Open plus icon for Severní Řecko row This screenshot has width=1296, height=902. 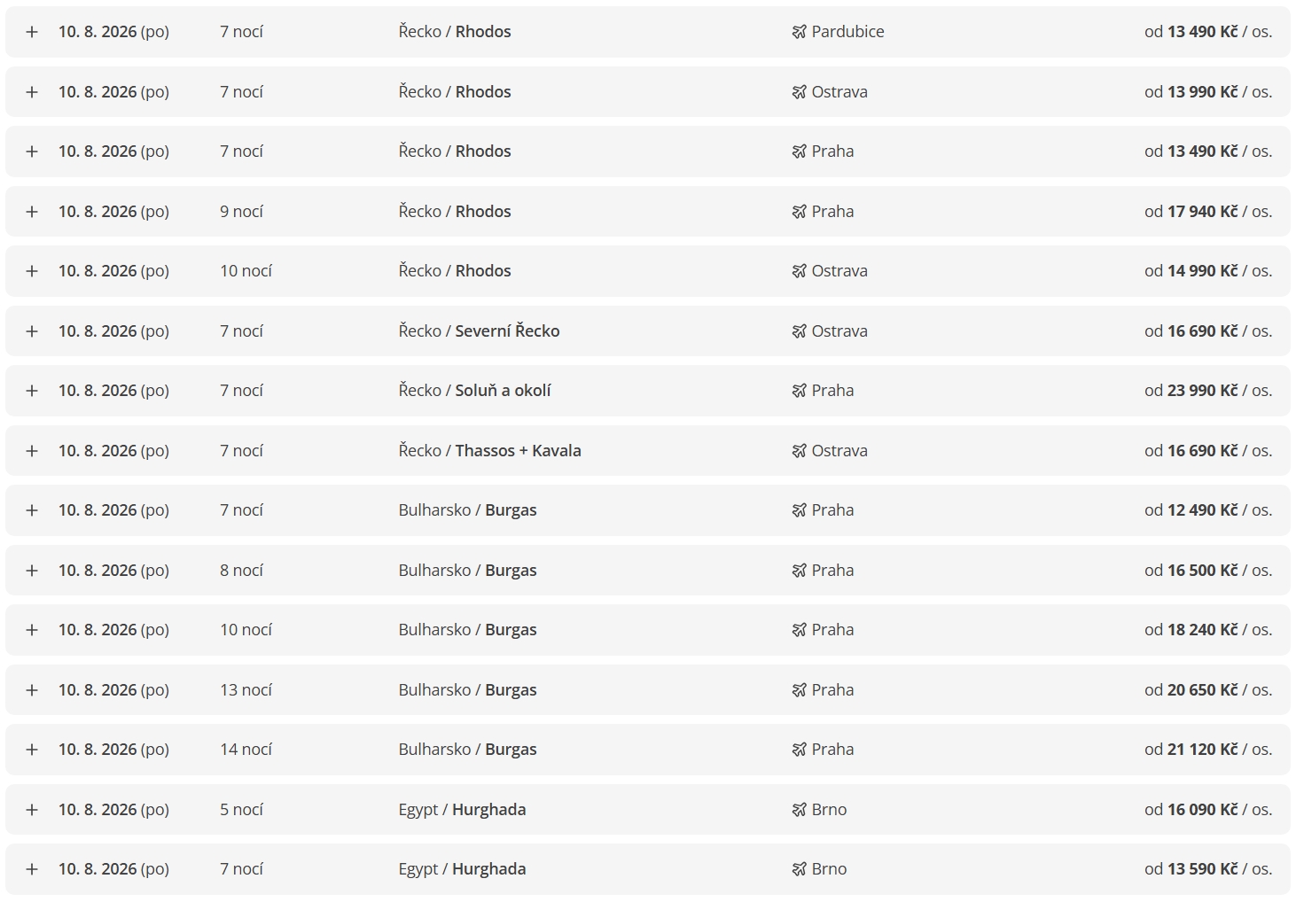tap(32, 331)
